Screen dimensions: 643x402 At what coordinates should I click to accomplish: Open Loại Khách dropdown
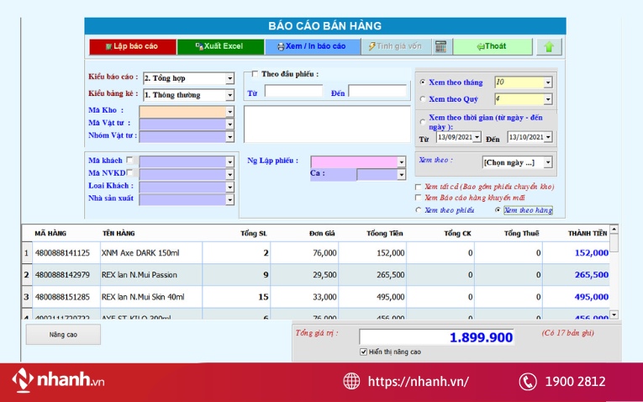(229, 187)
